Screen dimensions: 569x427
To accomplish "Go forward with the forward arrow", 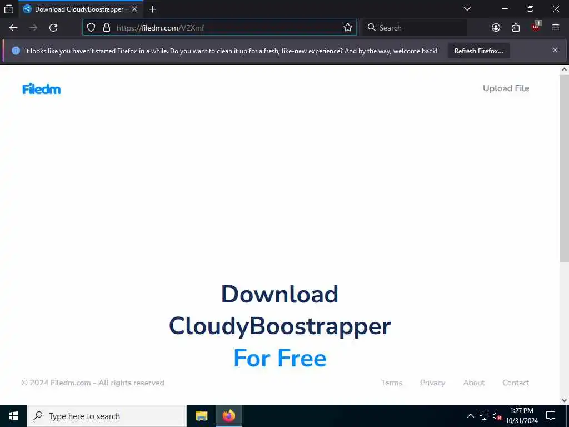I will click(x=33, y=28).
